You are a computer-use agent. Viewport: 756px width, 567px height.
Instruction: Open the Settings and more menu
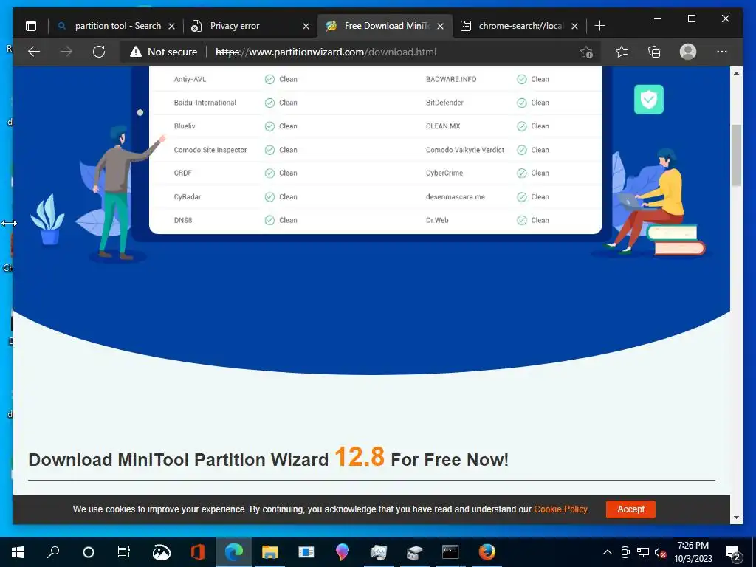[x=722, y=52]
